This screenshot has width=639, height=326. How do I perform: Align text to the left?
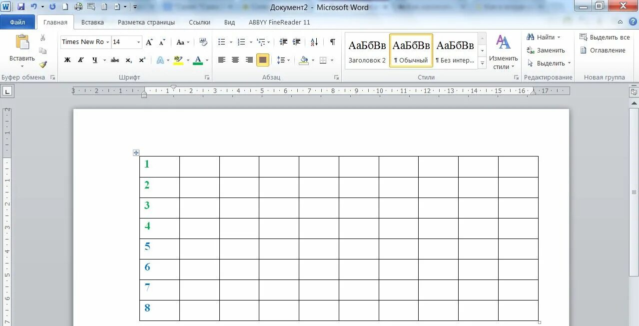222,60
